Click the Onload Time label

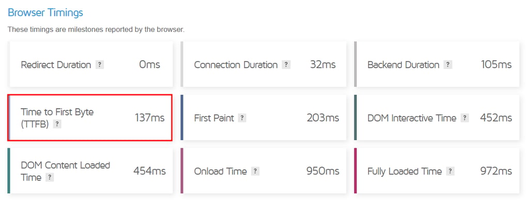(220, 172)
